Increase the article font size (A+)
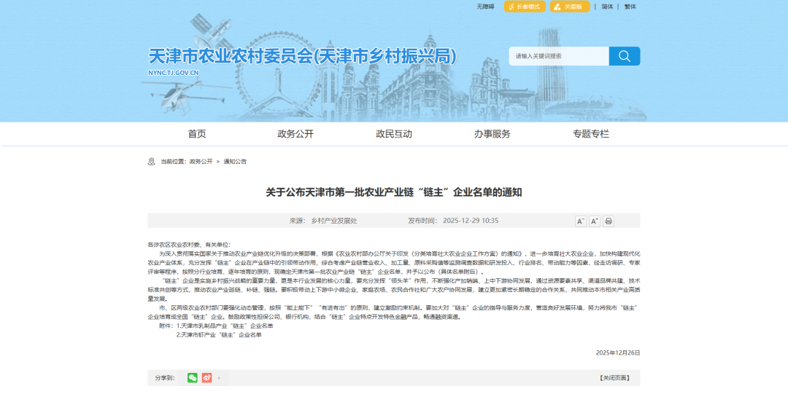Screen dimensions: 788x402 click(595, 221)
